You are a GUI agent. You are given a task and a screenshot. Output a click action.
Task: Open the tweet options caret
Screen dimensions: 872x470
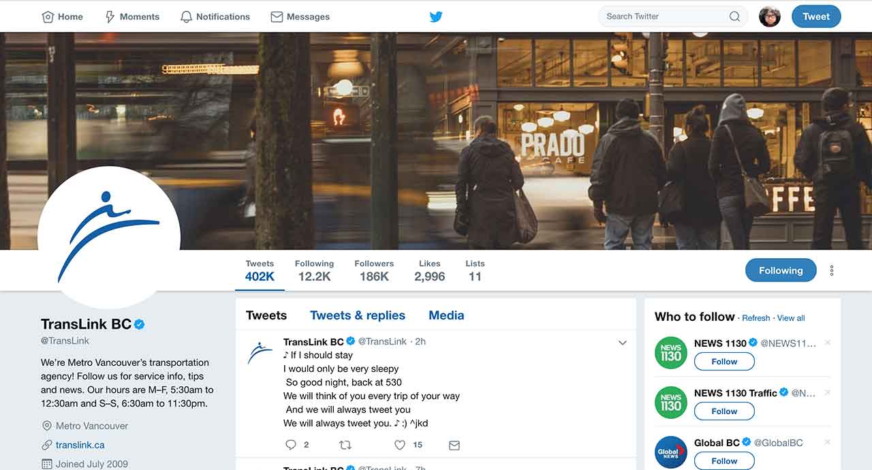[622, 343]
